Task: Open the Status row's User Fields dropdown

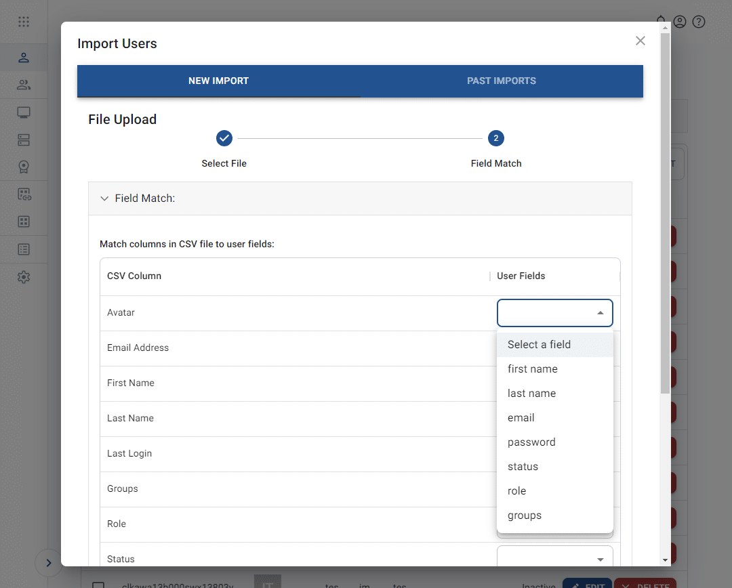Action: coord(554,557)
